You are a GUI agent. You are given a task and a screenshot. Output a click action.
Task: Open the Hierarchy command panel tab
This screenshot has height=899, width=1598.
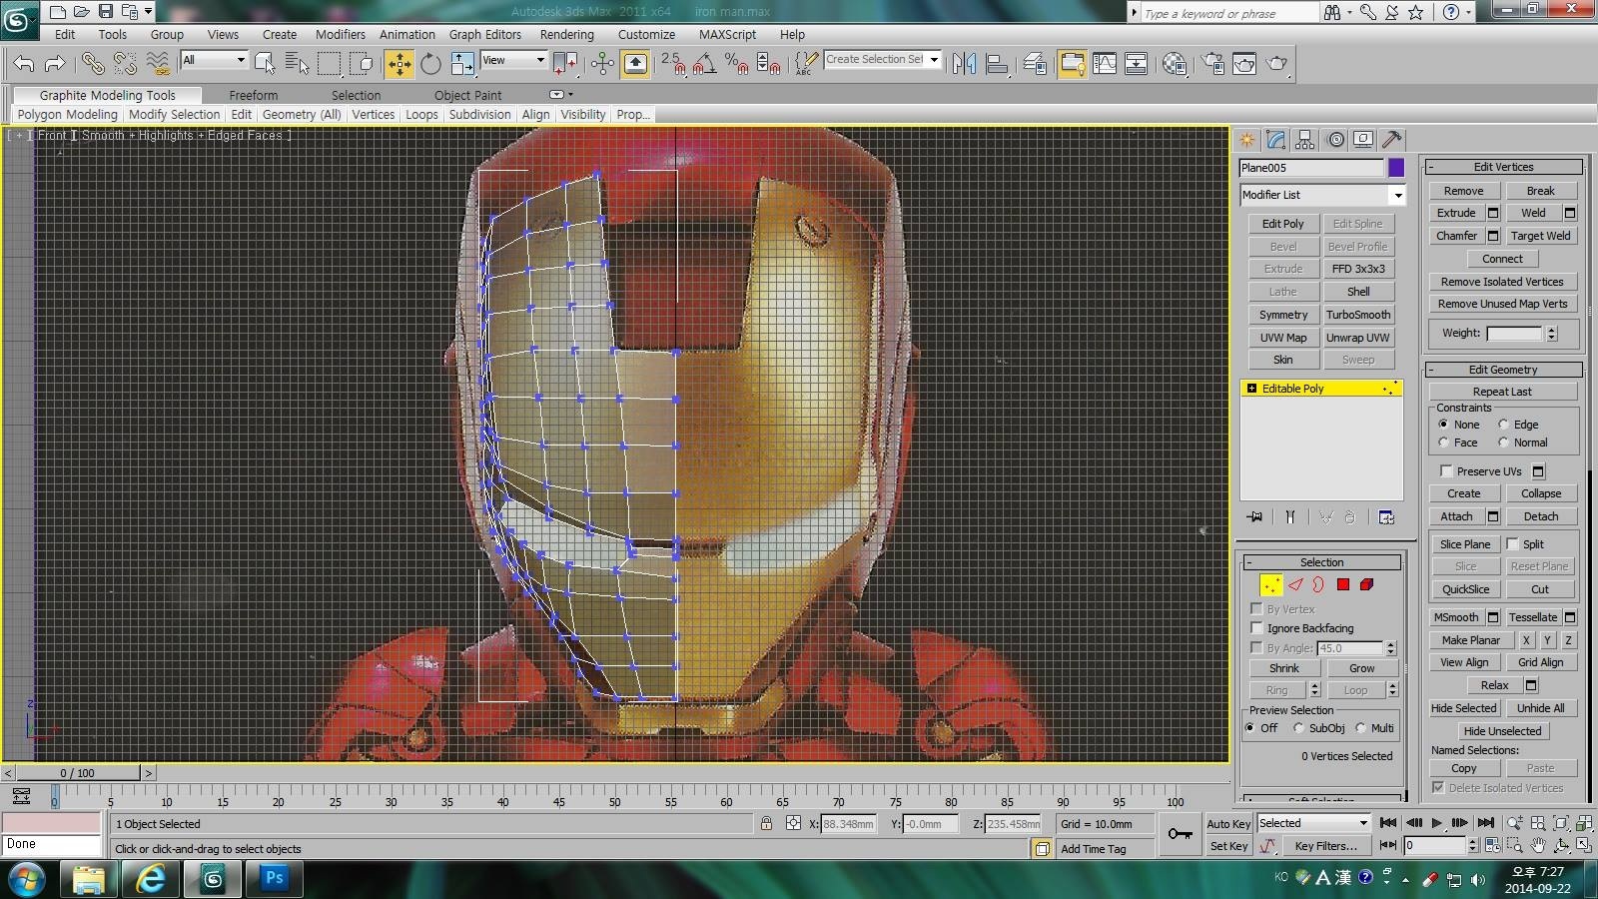point(1305,140)
